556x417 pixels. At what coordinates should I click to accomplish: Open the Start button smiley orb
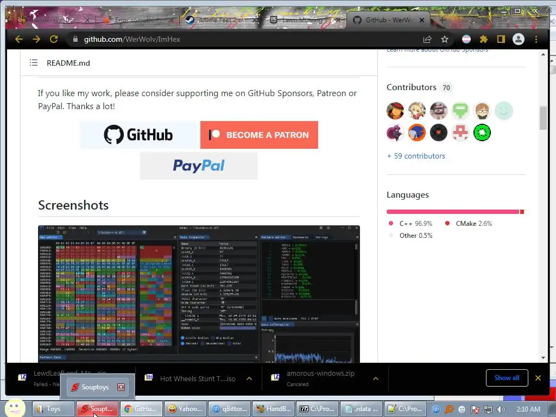click(x=15, y=408)
